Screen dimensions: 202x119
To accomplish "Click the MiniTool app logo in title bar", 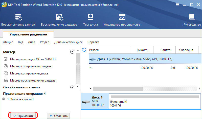I will (x=4, y=5).
